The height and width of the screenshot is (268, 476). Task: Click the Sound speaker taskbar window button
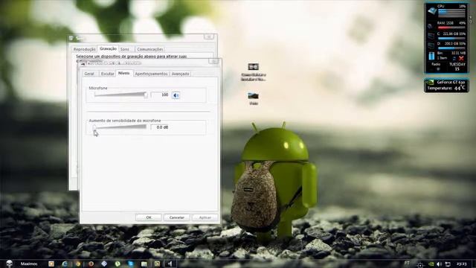tap(170, 264)
